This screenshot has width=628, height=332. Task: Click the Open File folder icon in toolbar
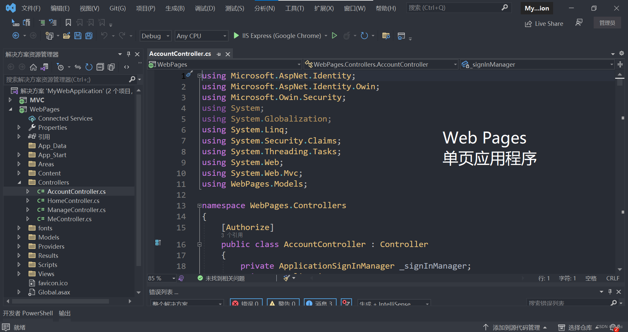tap(66, 36)
